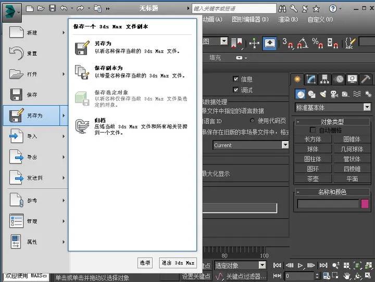
Task: Click the 几何球体 object type button
Action: 352,149
